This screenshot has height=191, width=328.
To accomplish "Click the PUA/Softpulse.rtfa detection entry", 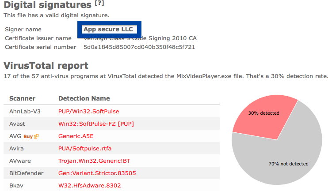I will pos(85,148).
